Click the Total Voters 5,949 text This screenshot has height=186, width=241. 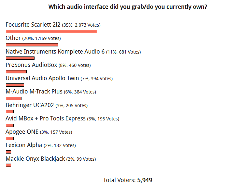128,180
